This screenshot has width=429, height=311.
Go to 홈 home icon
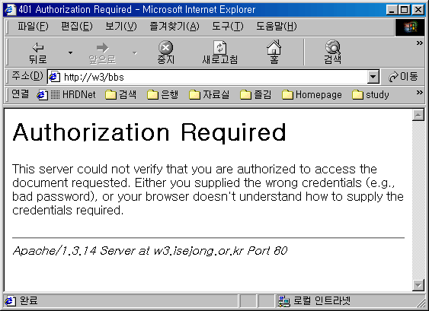[x=274, y=47]
